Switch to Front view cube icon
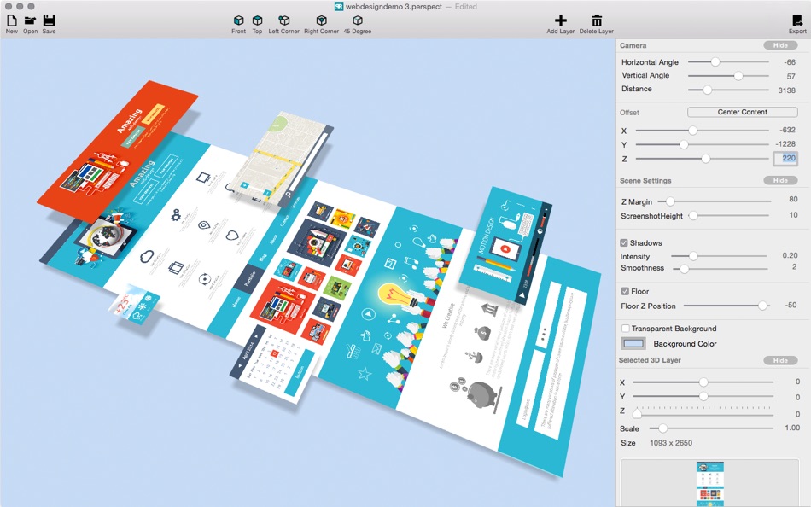Image resolution: width=811 pixels, height=507 pixels. click(x=238, y=20)
